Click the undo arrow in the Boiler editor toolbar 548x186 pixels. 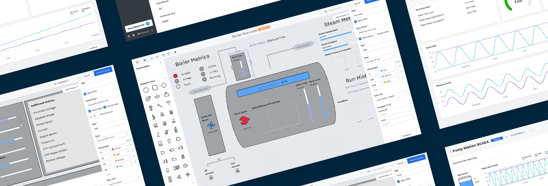pos(152,58)
